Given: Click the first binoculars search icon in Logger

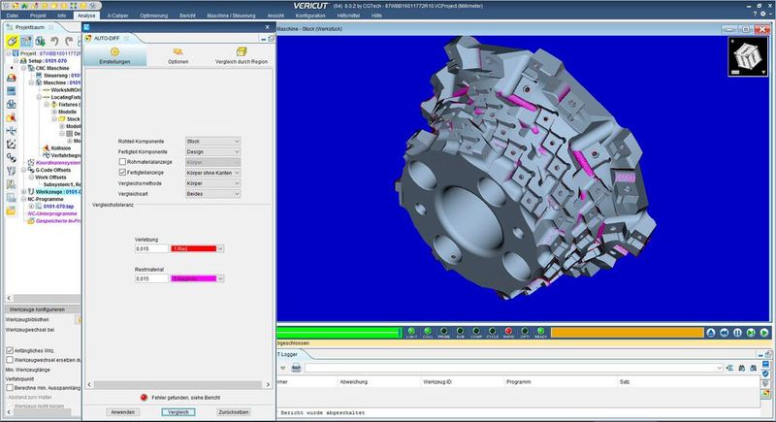Looking at the screenshot, I should (x=741, y=368).
